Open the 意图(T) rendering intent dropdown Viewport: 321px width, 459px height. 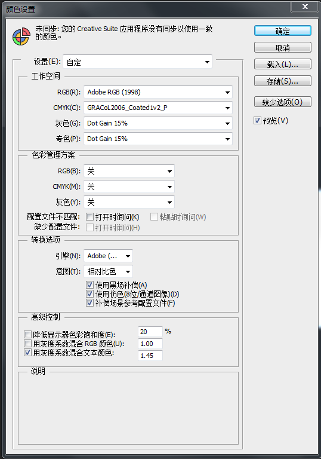pos(108,271)
